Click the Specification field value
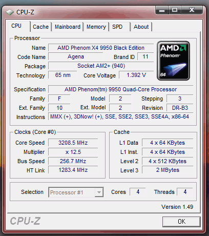 (120, 89)
